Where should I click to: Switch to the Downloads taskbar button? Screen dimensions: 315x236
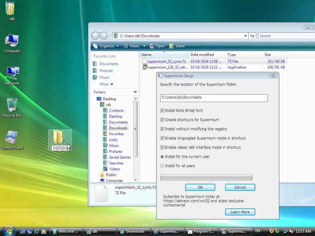pos(134,231)
